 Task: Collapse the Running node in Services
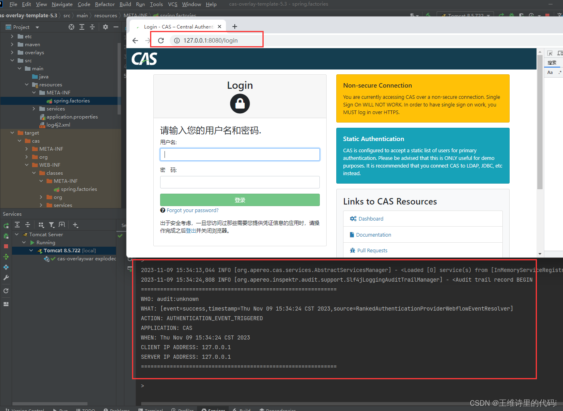pos(24,243)
